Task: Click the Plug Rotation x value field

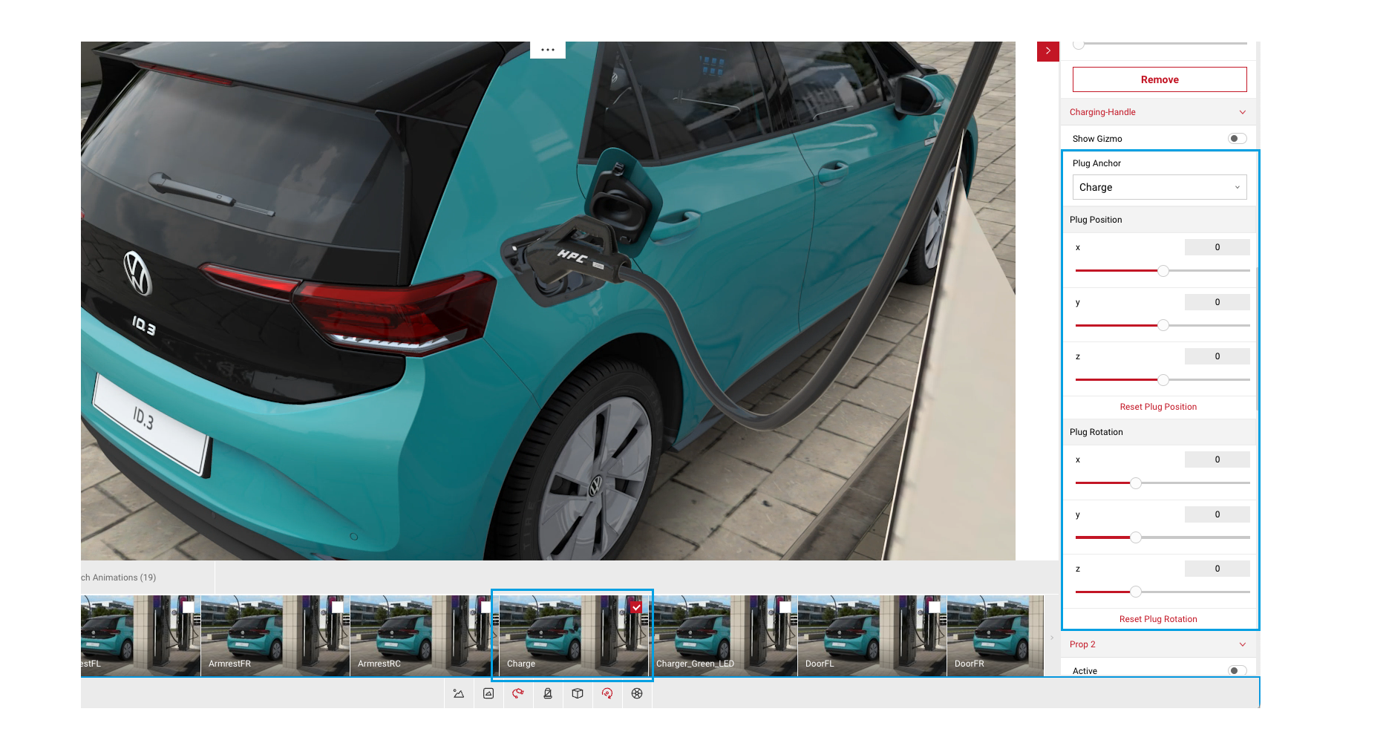Action: [x=1217, y=459]
